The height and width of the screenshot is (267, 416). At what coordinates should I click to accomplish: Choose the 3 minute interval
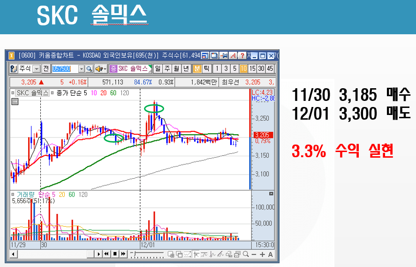coord(226,69)
